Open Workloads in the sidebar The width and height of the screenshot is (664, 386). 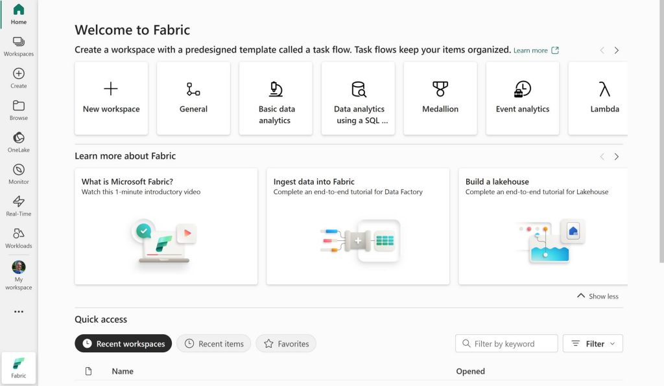tap(19, 238)
